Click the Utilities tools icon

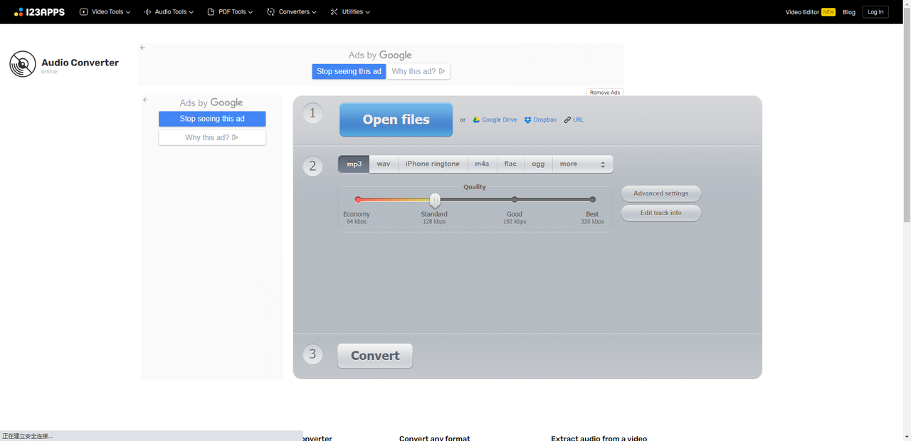coord(334,12)
